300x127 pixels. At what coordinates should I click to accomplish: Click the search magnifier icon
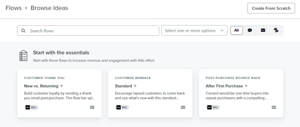click(x=24, y=31)
